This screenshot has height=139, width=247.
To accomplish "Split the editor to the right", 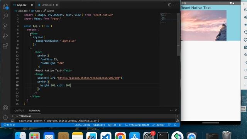I will [x=170, y=5].
